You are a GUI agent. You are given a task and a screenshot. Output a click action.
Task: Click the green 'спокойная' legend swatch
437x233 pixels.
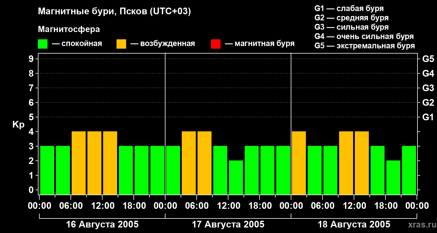(43, 44)
